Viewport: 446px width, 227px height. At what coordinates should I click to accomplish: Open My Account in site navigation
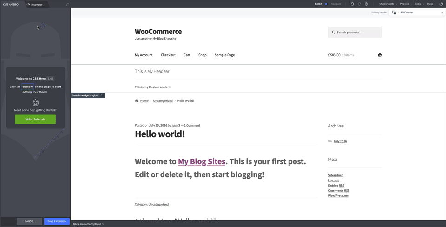144,55
